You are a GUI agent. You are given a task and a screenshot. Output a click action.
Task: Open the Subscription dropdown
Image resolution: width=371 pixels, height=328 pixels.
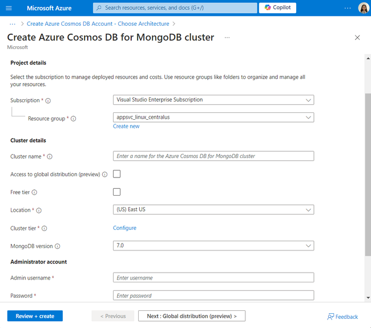coord(213,100)
